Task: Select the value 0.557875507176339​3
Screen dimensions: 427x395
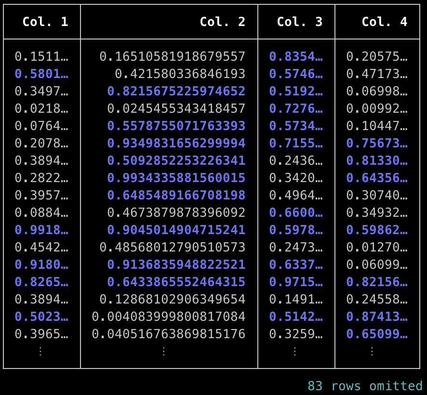Action: [176, 126]
